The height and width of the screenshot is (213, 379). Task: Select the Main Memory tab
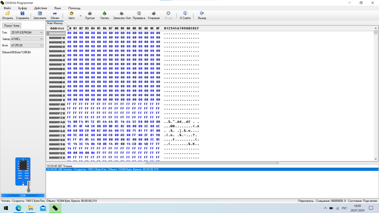point(55,23)
